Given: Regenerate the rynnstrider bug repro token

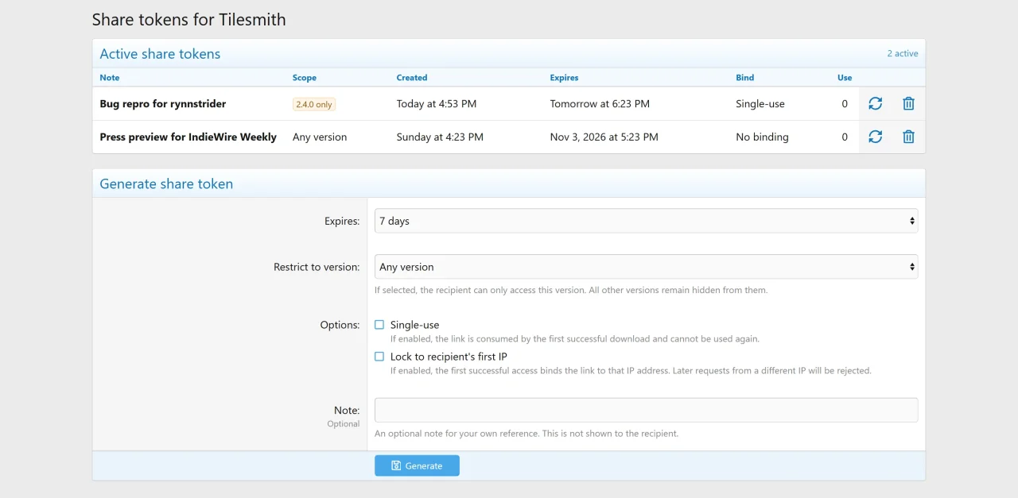Looking at the screenshot, I should point(876,103).
